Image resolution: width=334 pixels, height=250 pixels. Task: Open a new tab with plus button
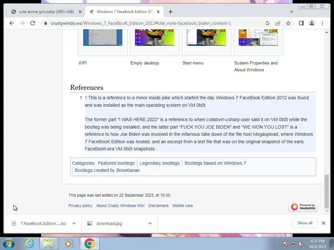[170, 12]
